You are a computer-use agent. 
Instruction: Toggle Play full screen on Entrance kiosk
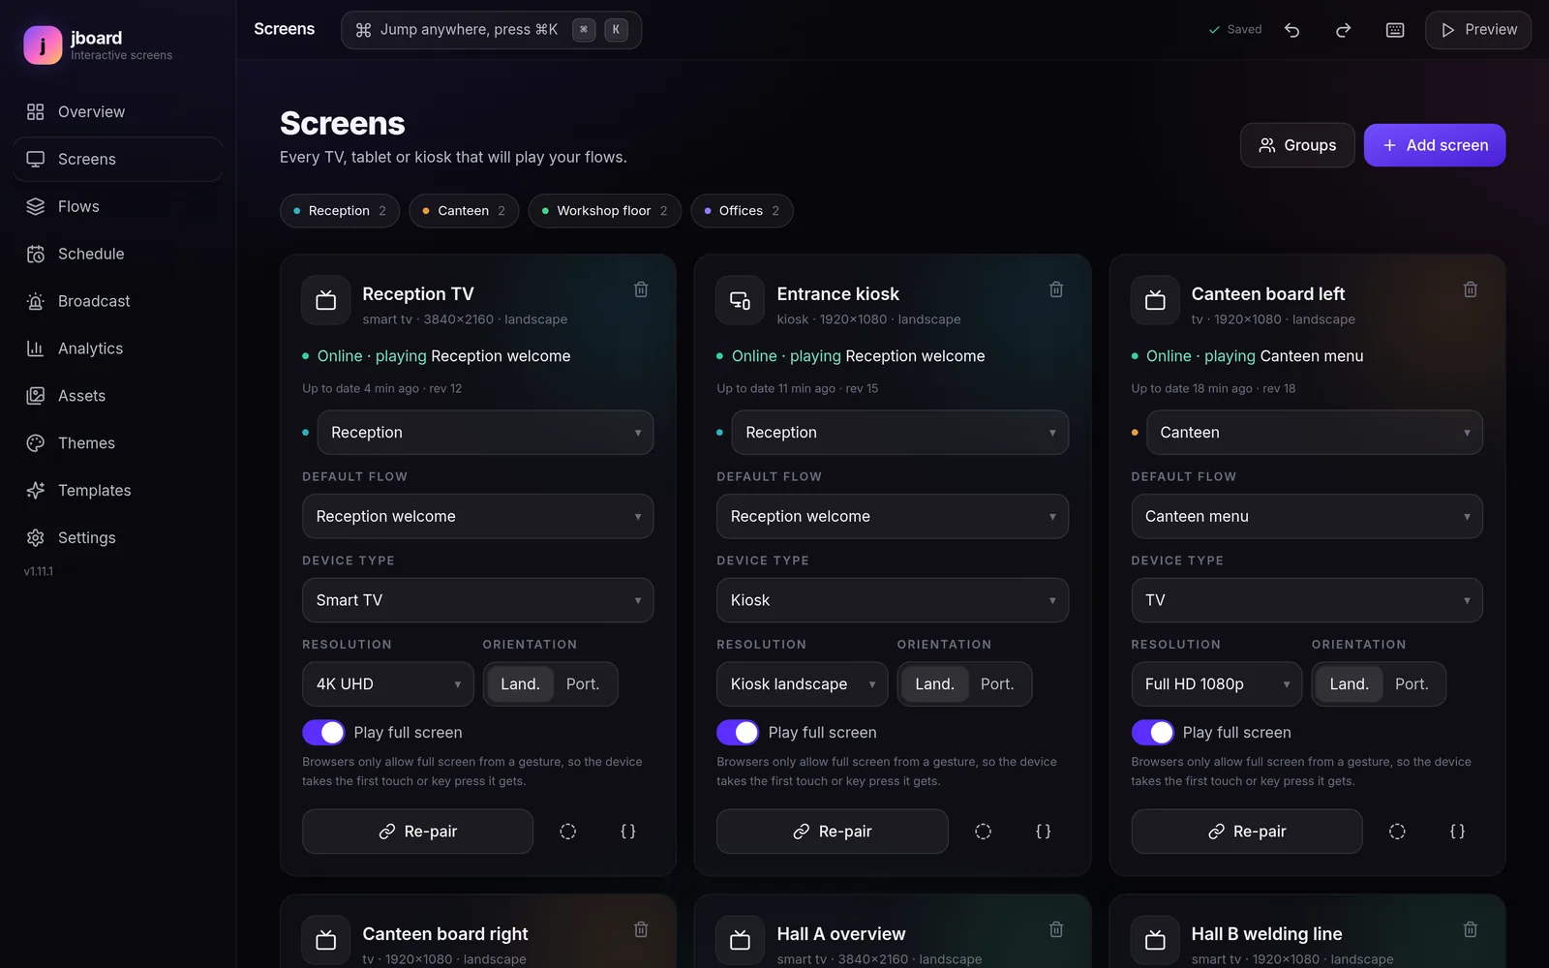(x=738, y=733)
